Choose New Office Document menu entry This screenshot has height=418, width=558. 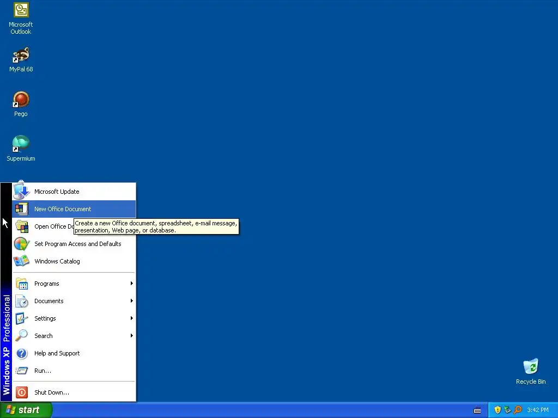point(74,209)
